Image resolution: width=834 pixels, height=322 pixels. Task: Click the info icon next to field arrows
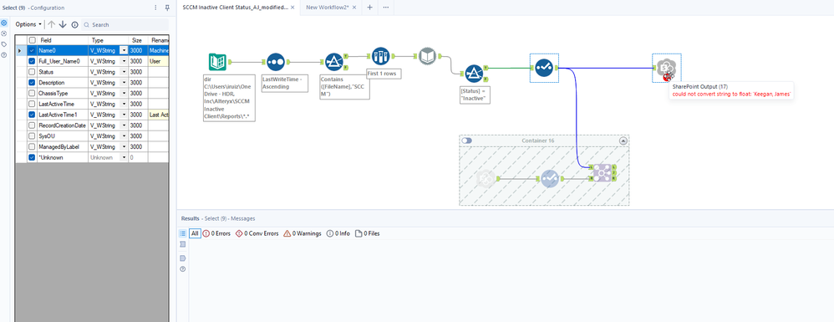pyautogui.click(x=74, y=24)
